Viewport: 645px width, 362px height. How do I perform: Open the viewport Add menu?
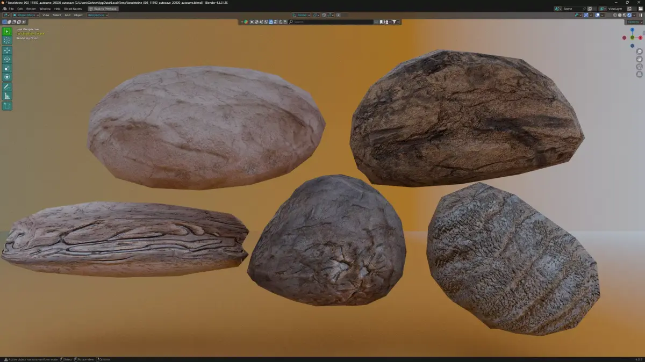coord(68,15)
